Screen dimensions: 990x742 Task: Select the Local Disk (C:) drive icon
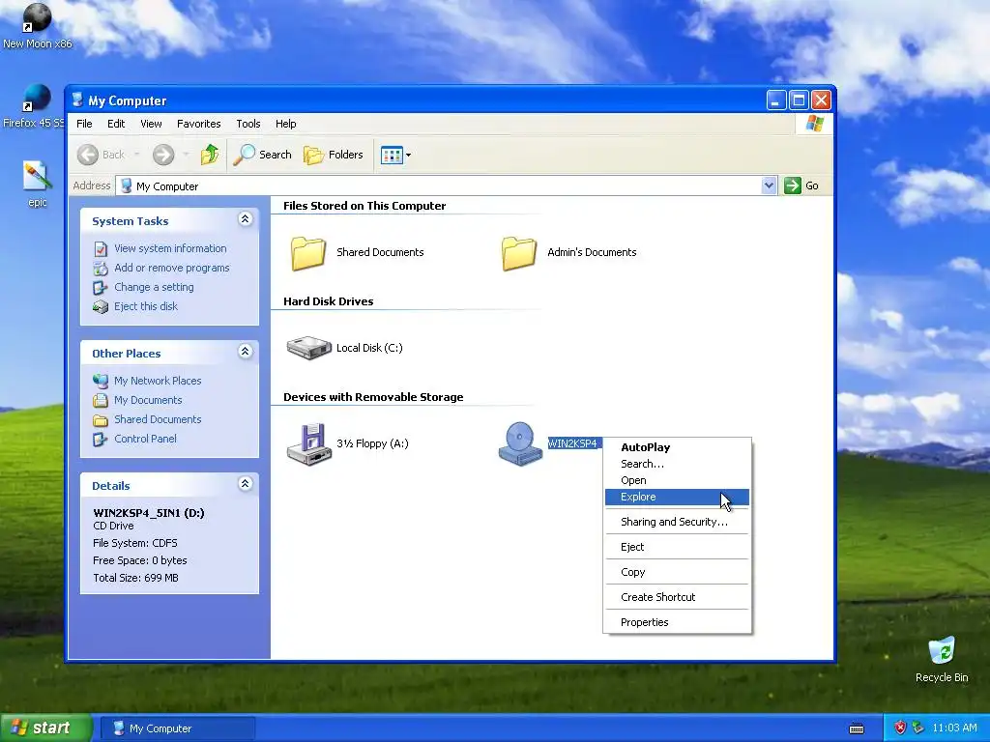[x=308, y=348]
